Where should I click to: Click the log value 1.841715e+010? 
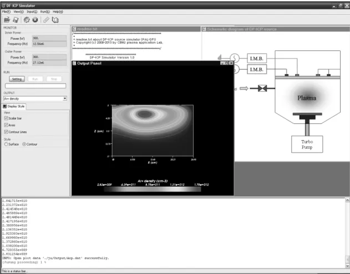(14, 201)
